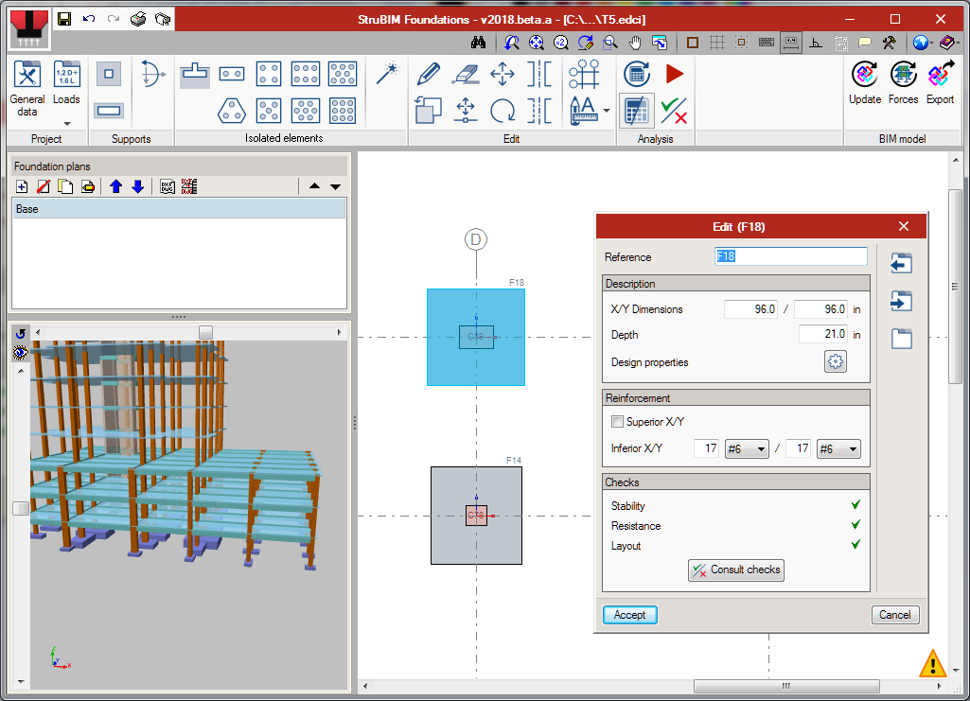The image size is (970, 701).
Task: Select the Base foundation plan row
Action: tap(179, 209)
